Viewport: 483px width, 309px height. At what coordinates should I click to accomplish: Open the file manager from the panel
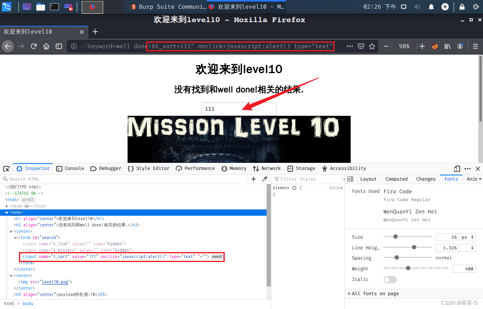[x=40, y=7]
